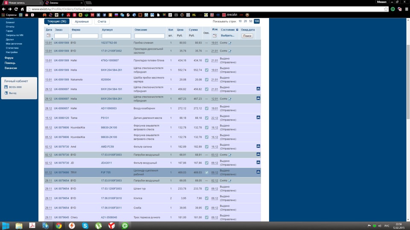Click car icon in 9XW 204 584-191 row
410x230 pixels.
point(258,89)
